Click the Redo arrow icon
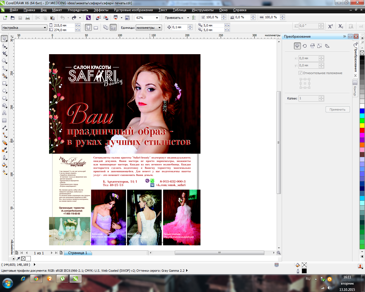 [x=74, y=18]
